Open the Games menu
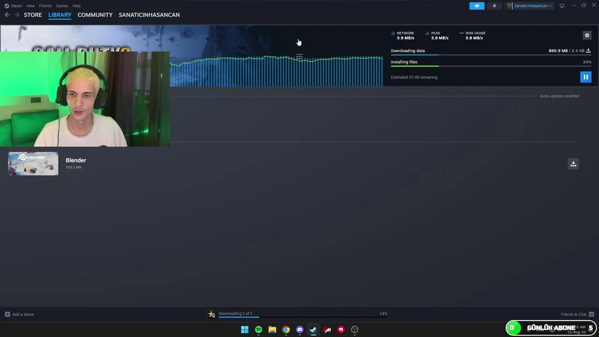The height and width of the screenshot is (337, 599). coord(62,6)
